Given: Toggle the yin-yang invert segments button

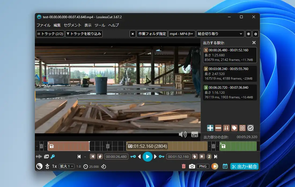Looking at the screenshot, I should coord(39,166).
